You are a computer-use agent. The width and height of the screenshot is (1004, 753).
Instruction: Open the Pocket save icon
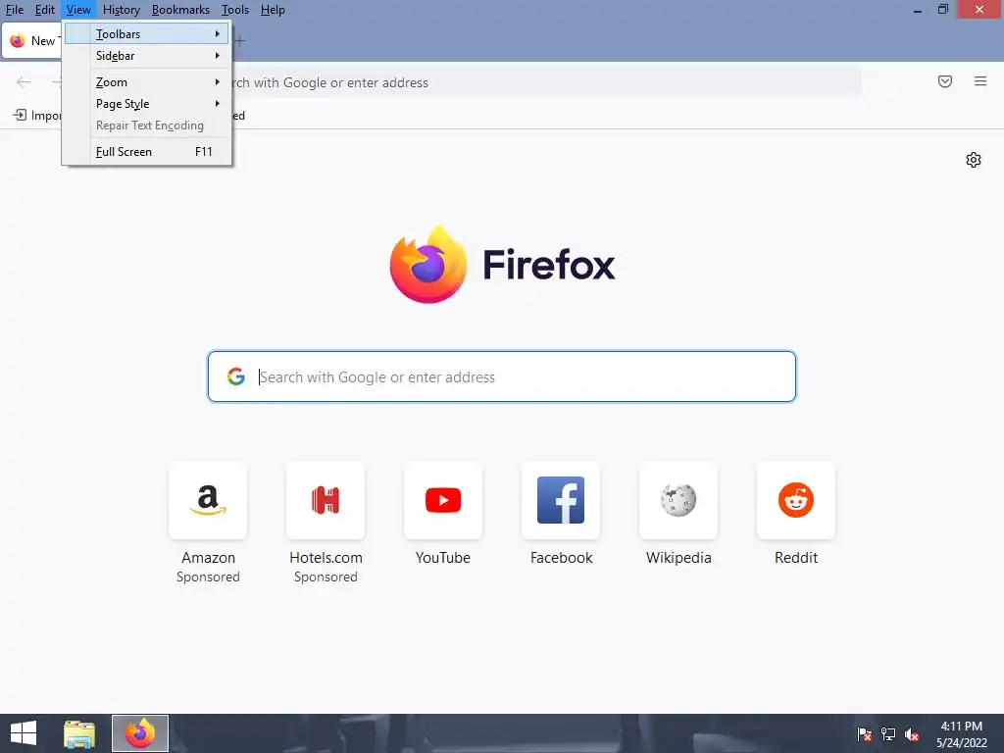click(x=945, y=81)
